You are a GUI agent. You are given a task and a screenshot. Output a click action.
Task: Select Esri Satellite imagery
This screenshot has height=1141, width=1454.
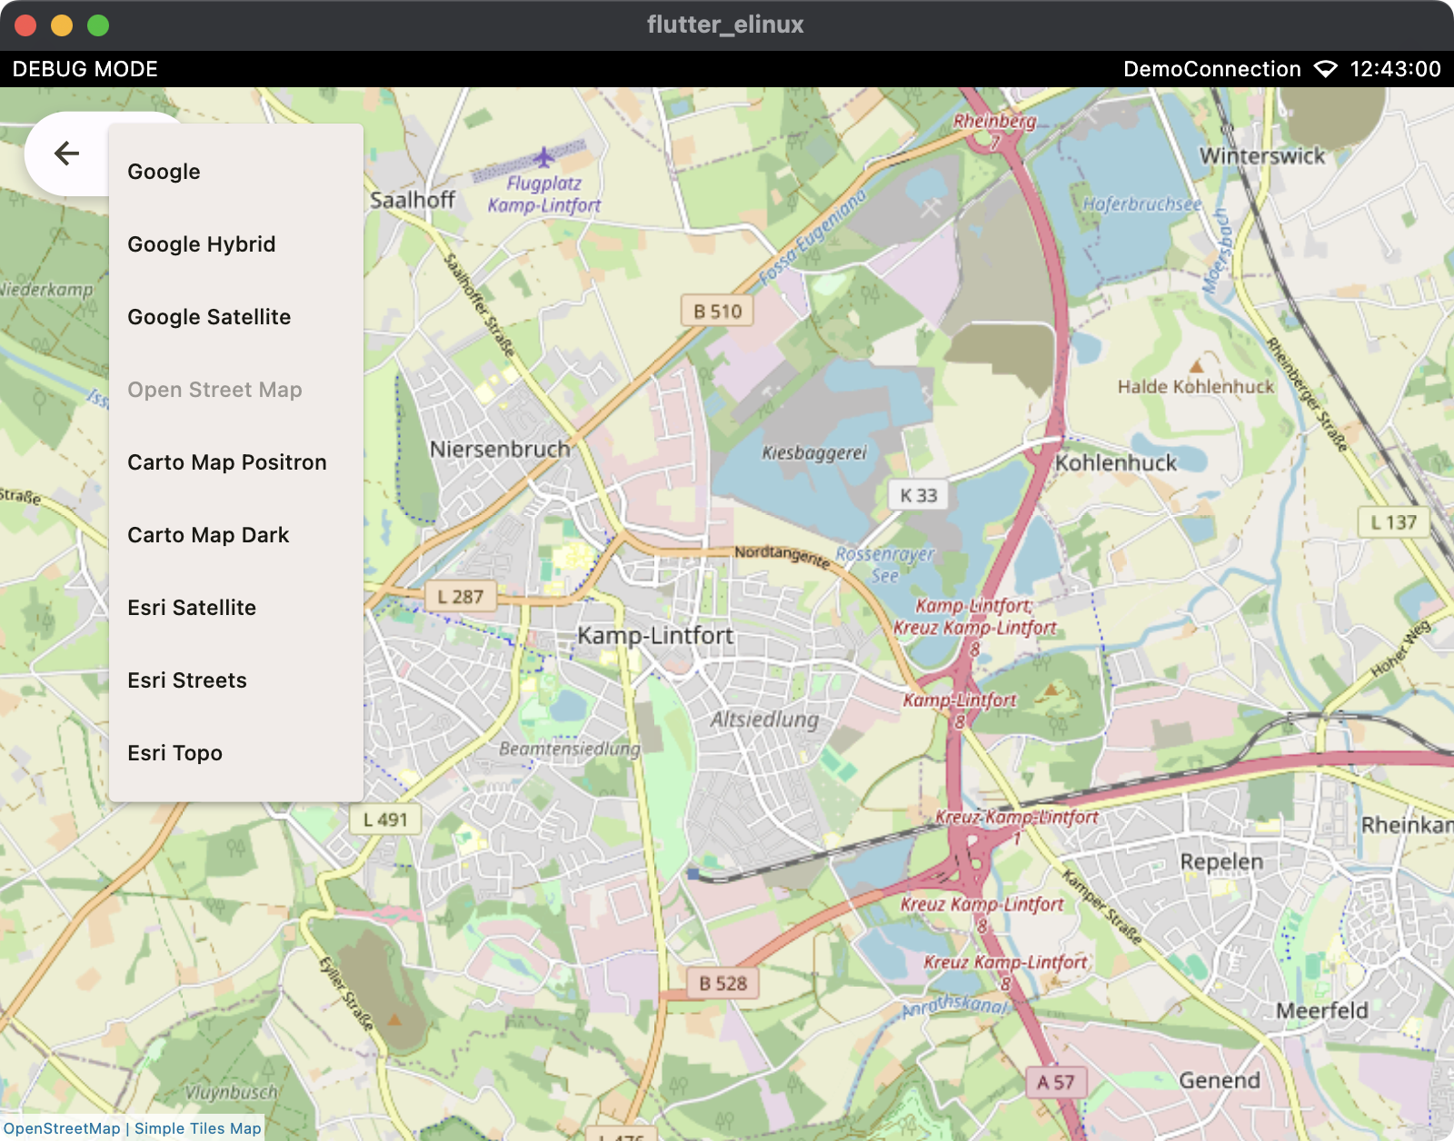point(236,608)
